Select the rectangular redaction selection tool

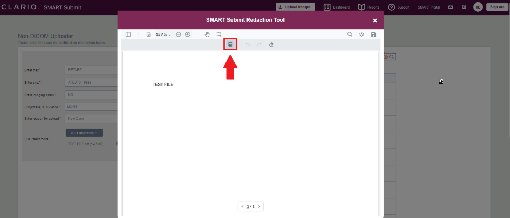[218, 34]
